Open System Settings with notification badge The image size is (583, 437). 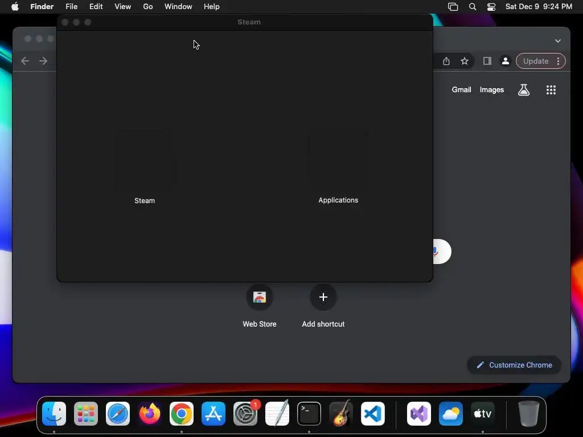coord(245,414)
